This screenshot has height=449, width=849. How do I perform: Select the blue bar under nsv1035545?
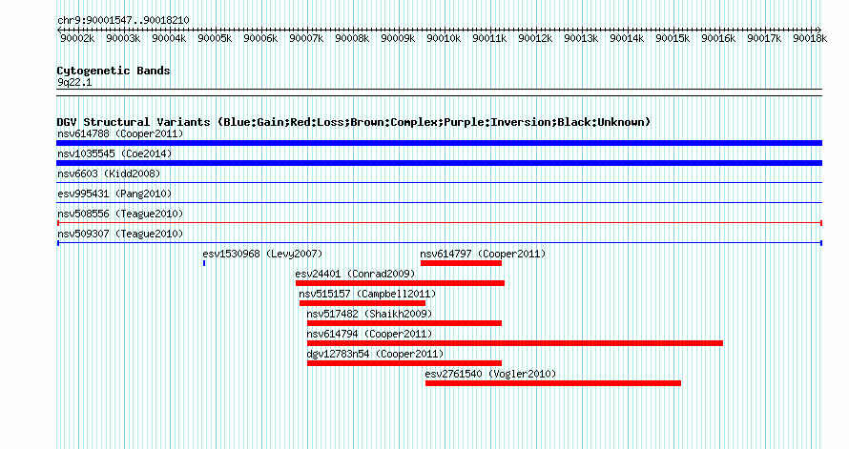tap(439, 163)
